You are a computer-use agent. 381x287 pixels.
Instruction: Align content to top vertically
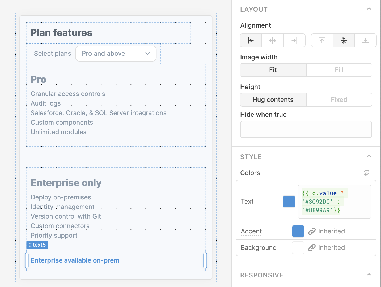[322, 40]
